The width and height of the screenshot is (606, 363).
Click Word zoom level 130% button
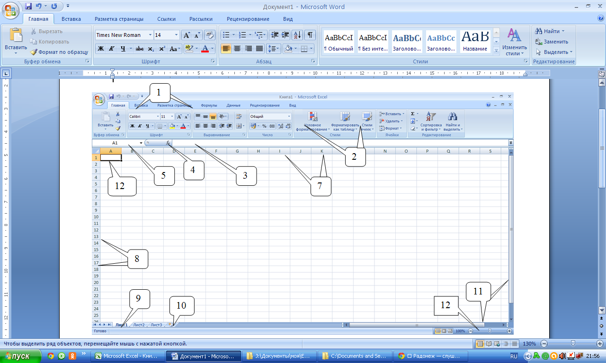tap(529, 344)
